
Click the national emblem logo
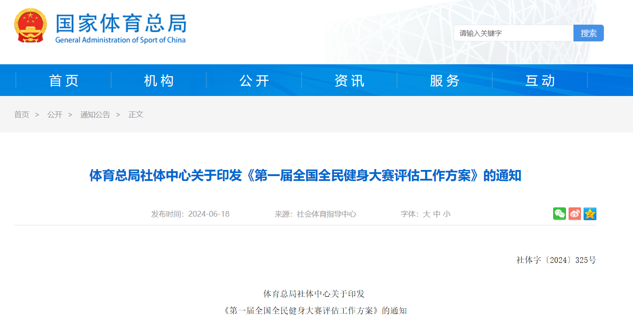pos(30,26)
